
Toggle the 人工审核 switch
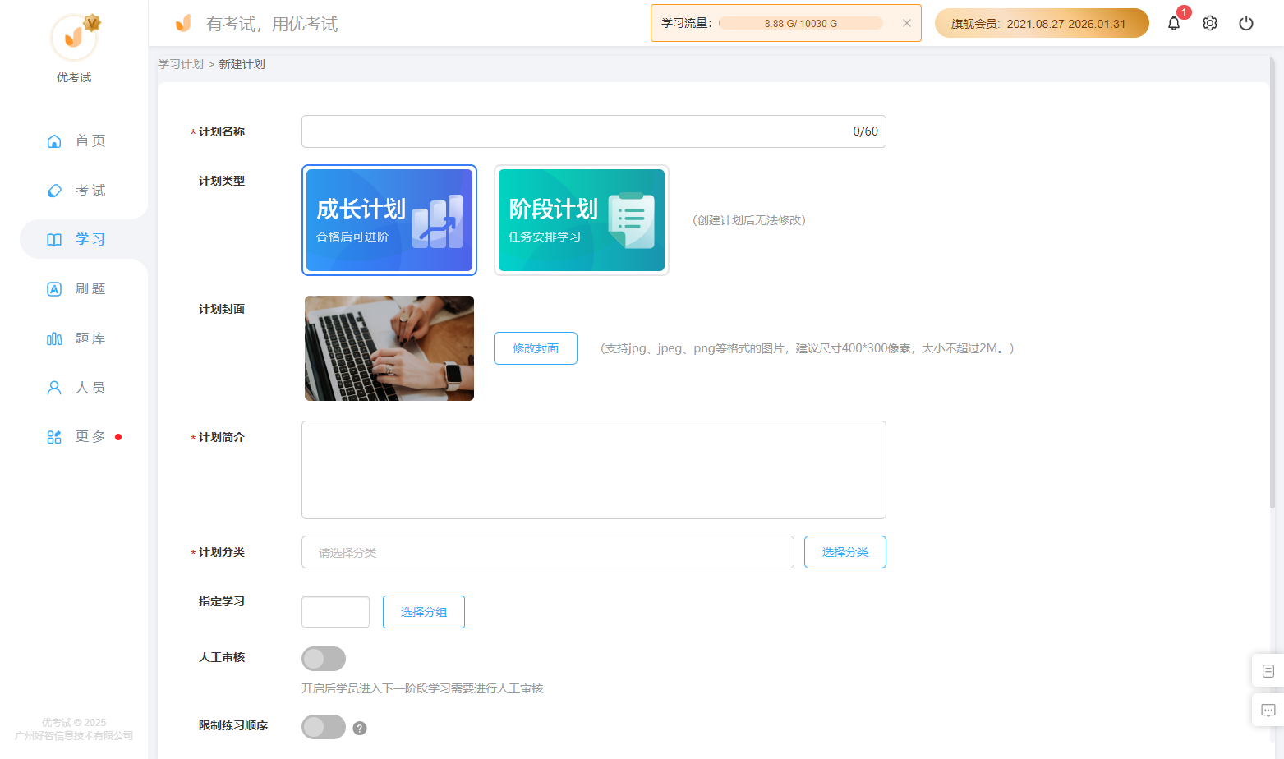[324, 659]
